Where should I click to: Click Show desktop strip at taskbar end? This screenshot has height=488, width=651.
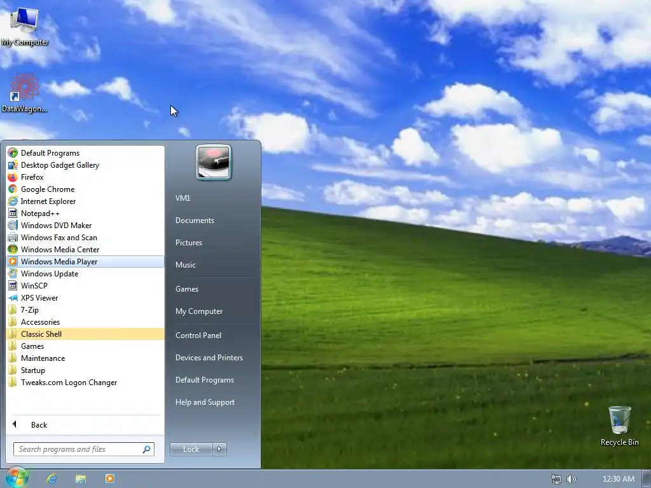647,479
